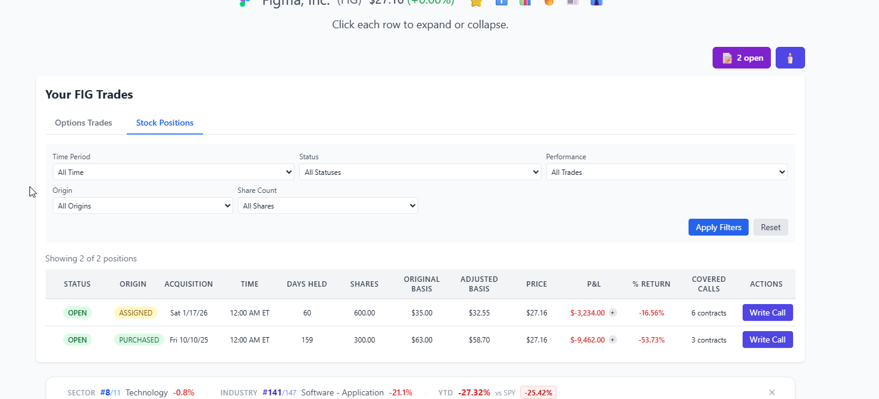Click the $63.00 original basis cell

click(x=422, y=340)
